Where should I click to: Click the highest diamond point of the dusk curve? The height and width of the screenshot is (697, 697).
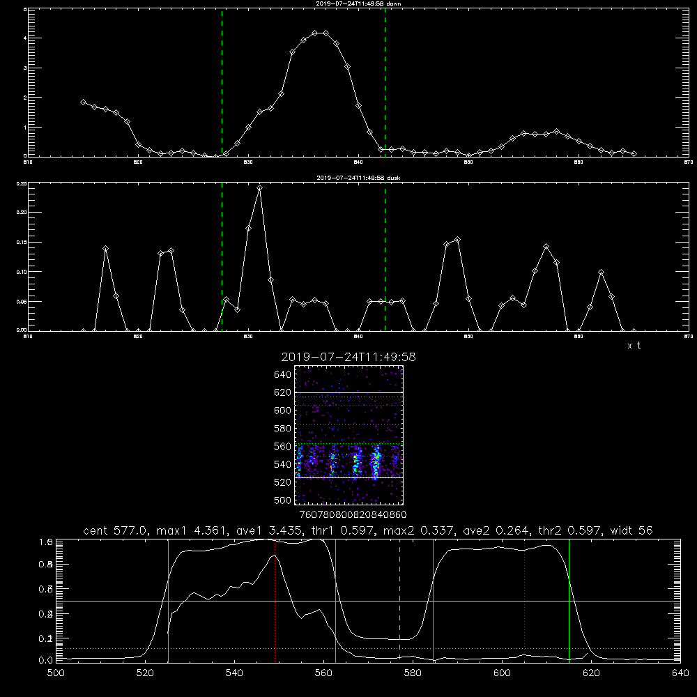point(259,188)
